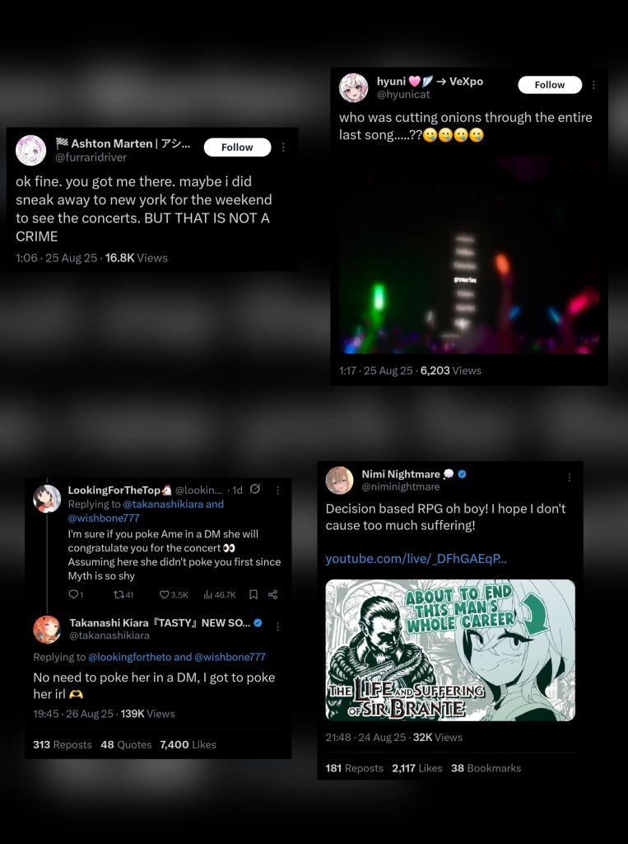Viewport: 628px width, 844px height.
Task: Click the circular icon beside 1d timestamp
Action: click(255, 489)
